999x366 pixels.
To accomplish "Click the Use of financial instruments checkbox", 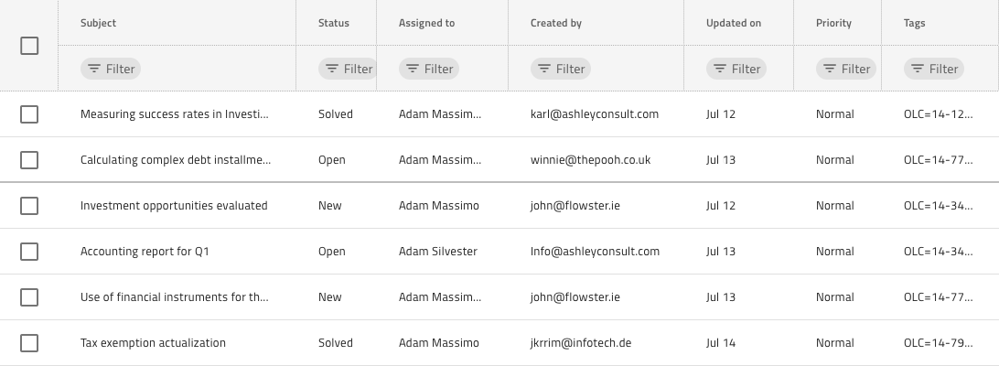I will 29,297.
